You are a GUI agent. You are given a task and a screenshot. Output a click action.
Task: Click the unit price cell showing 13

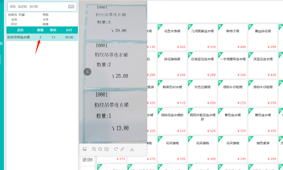(x=53, y=37)
